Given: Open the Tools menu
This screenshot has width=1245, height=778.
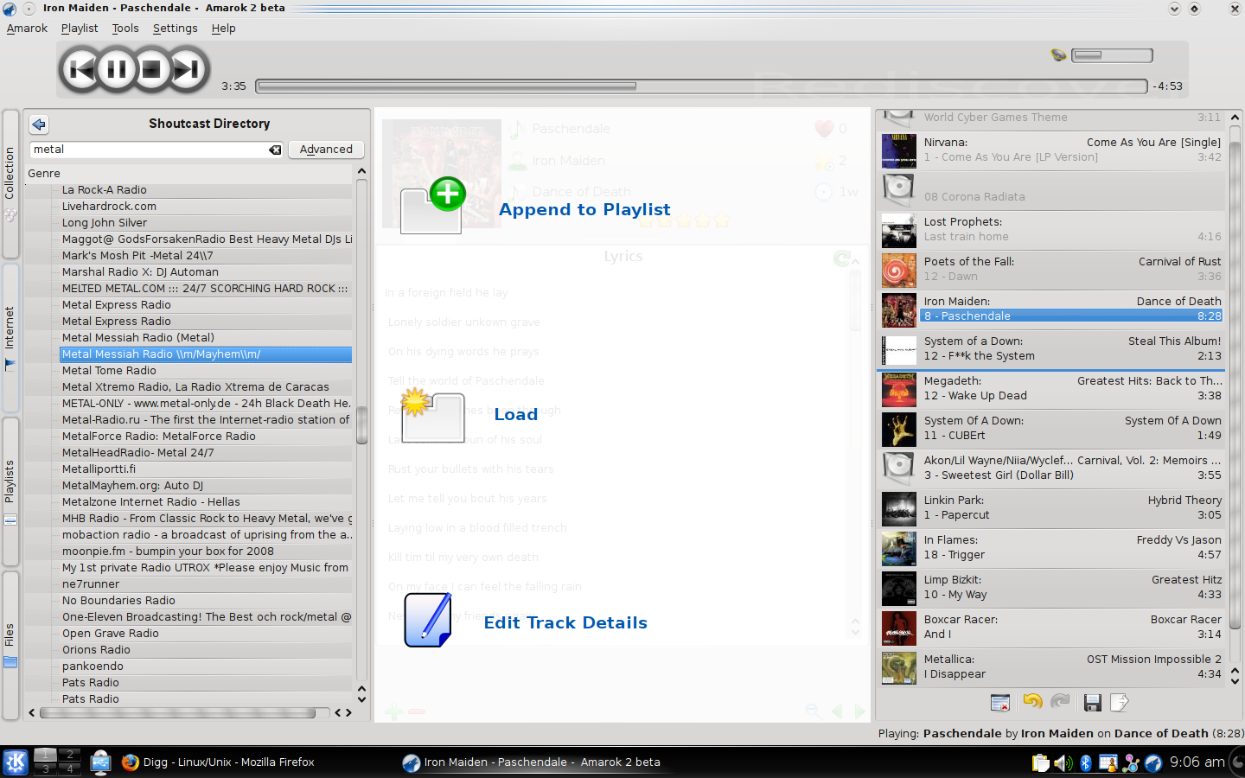Looking at the screenshot, I should point(125,29).
